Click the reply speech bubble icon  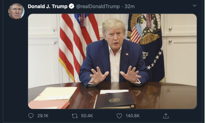click(x=31, y=116)
